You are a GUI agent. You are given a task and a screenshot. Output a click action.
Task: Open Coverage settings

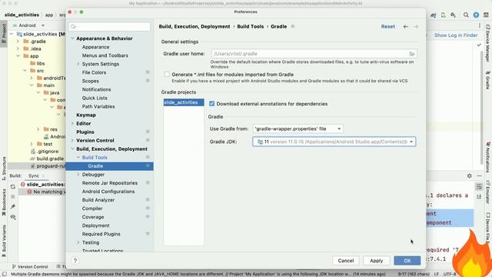click(93, 217)
